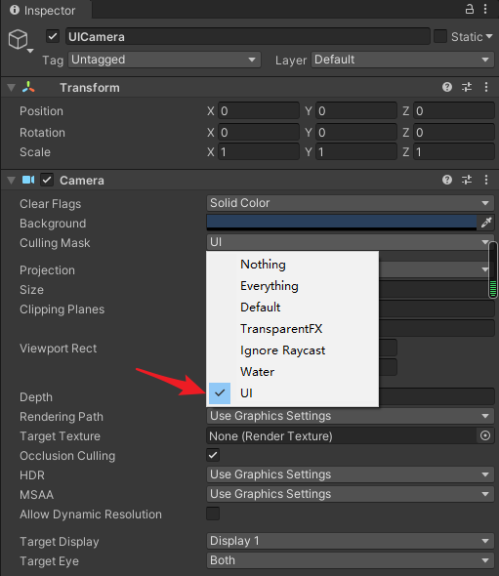Click the Projection label

pos(48,270)
